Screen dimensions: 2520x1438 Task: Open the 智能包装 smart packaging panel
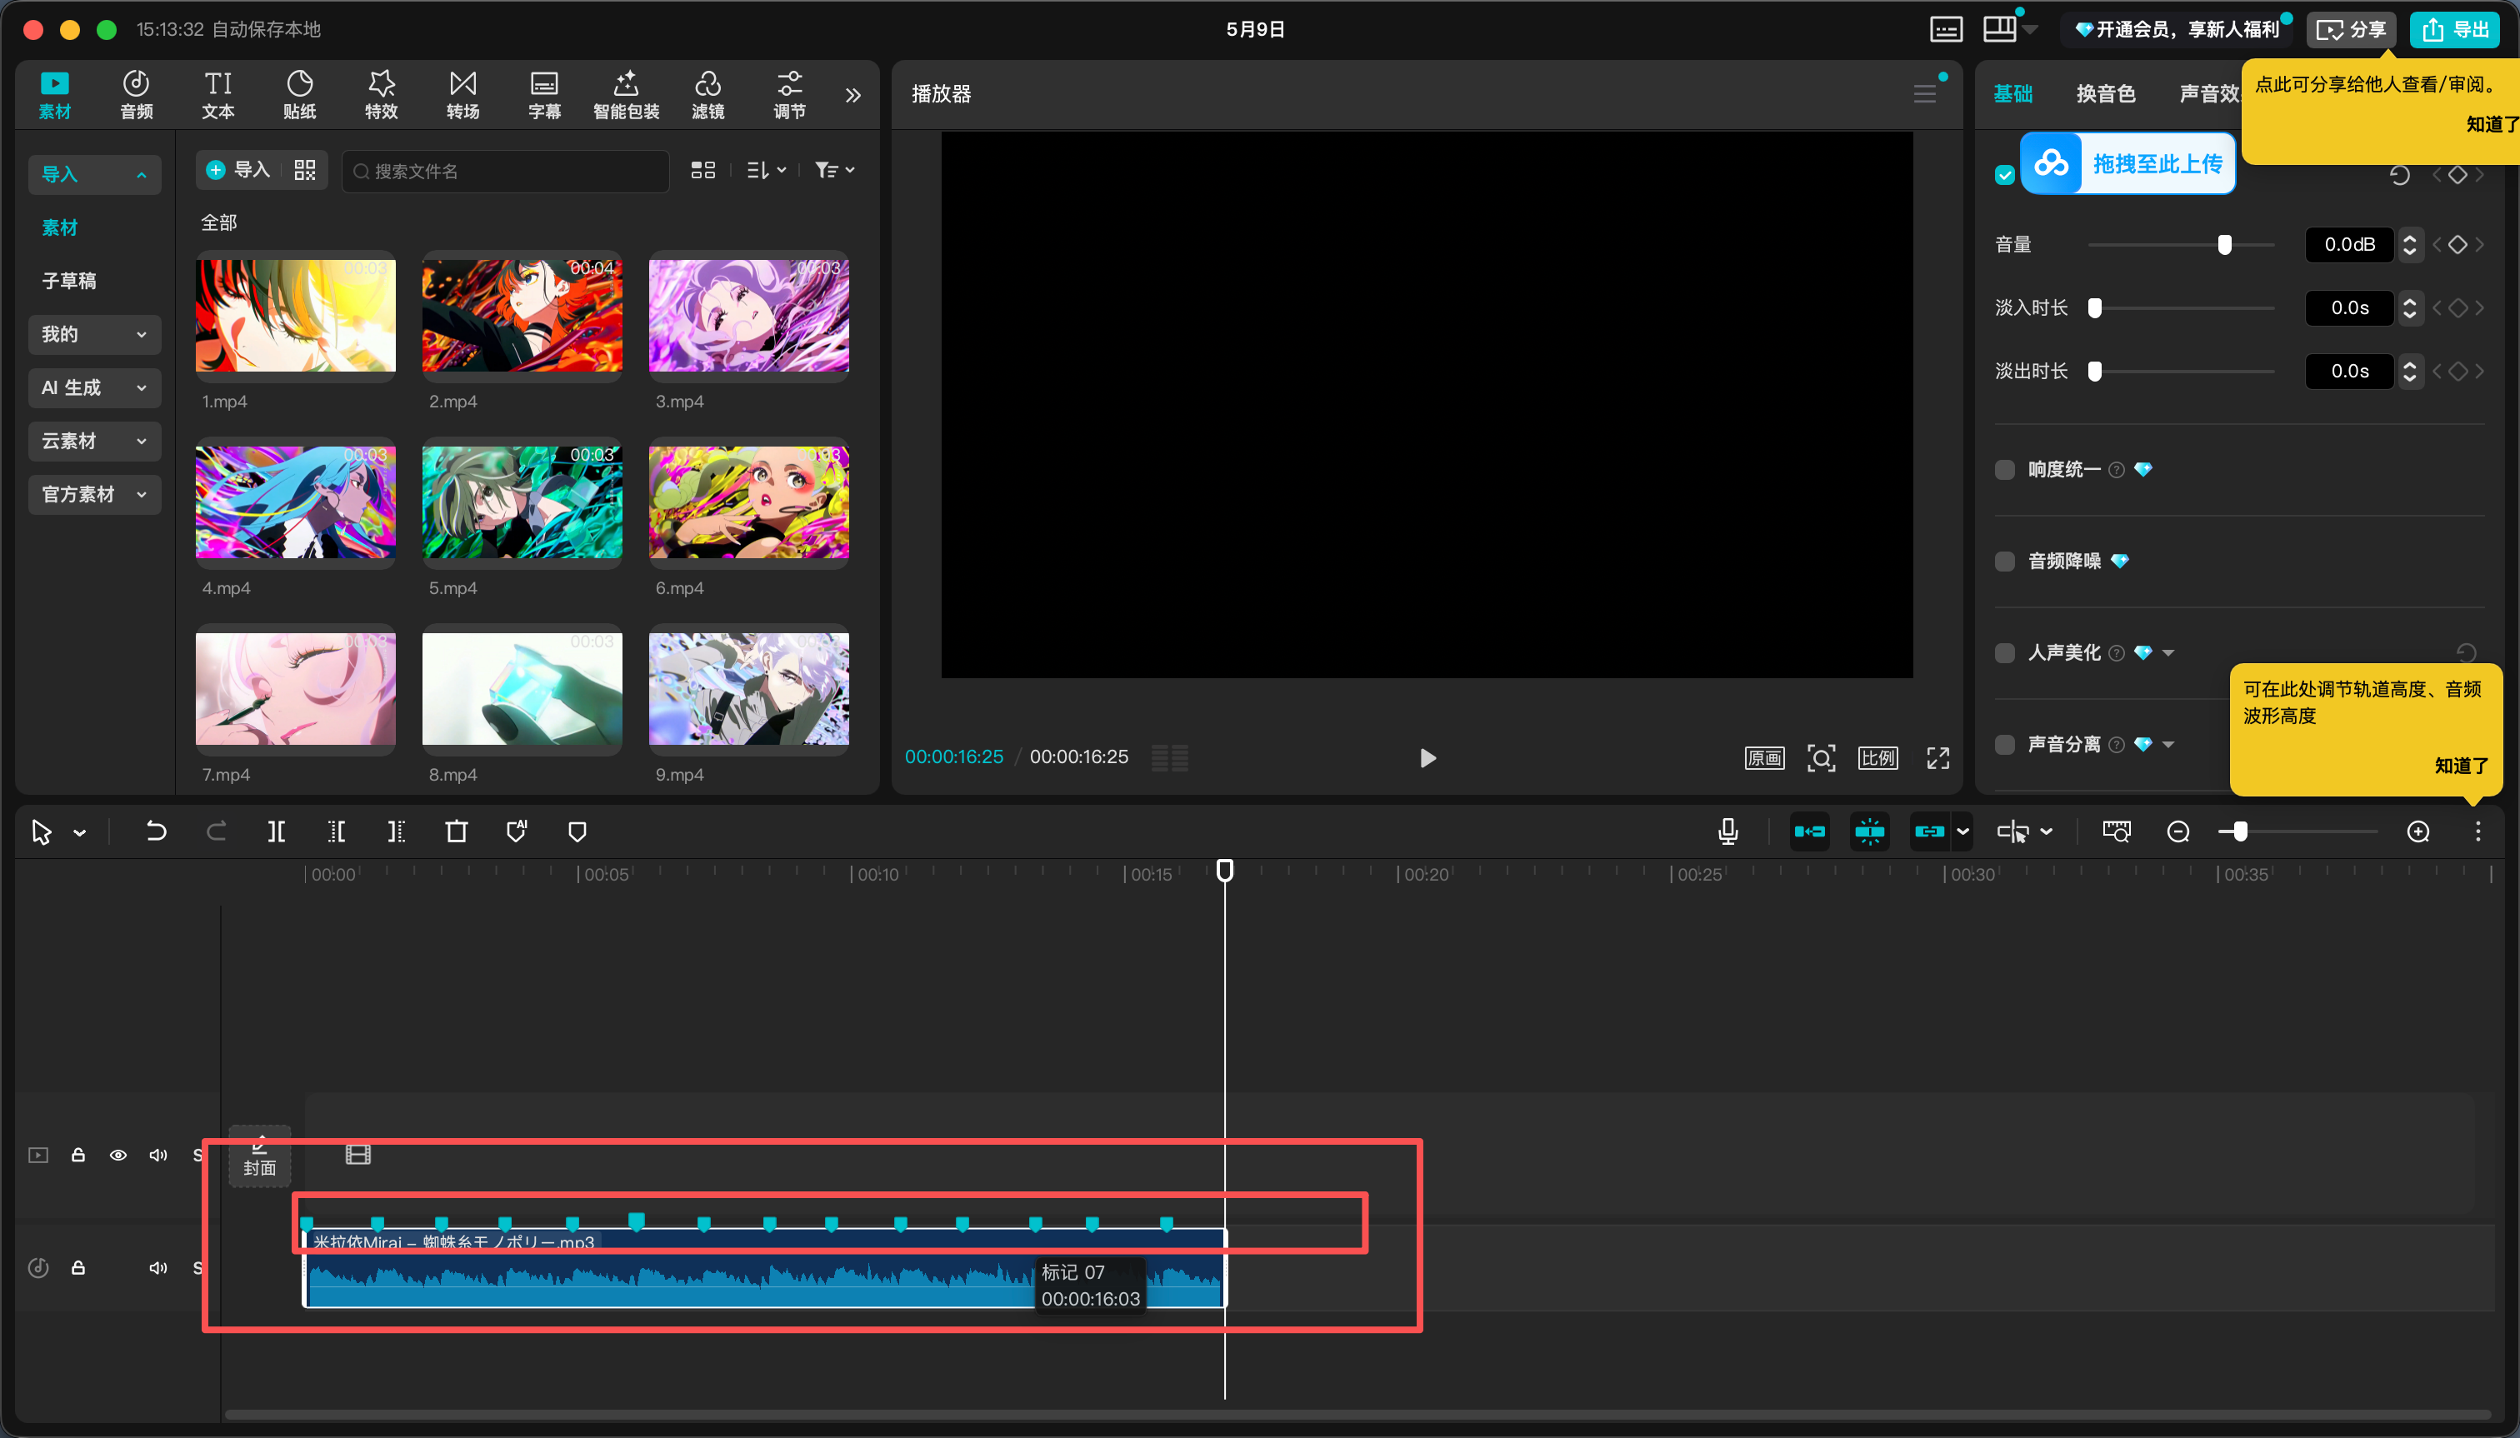[627, 95]
